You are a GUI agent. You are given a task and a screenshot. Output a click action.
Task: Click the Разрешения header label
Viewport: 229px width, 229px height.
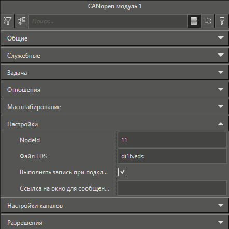pos(25,223)
